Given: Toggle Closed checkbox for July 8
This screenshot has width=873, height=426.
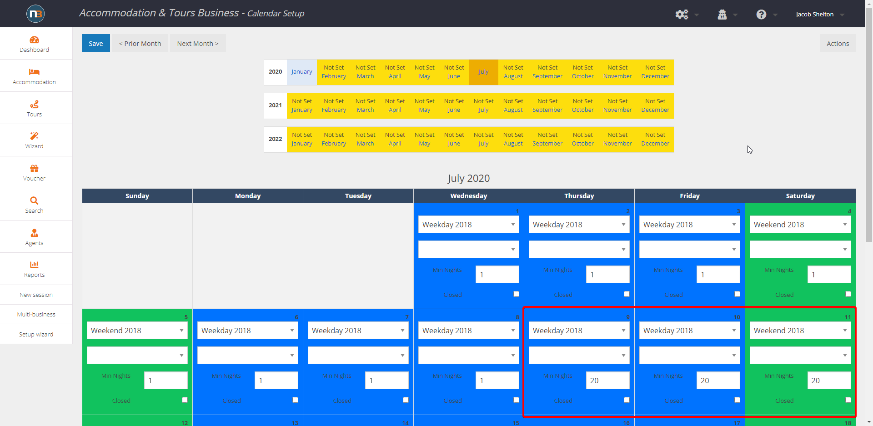Looking at the screenshot, I should coord(516,400).
